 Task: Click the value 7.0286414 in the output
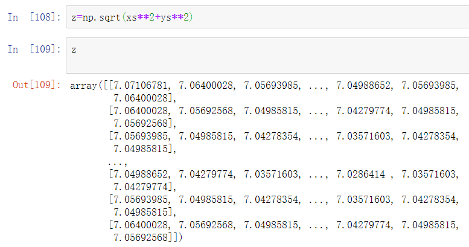pos(360,175)
